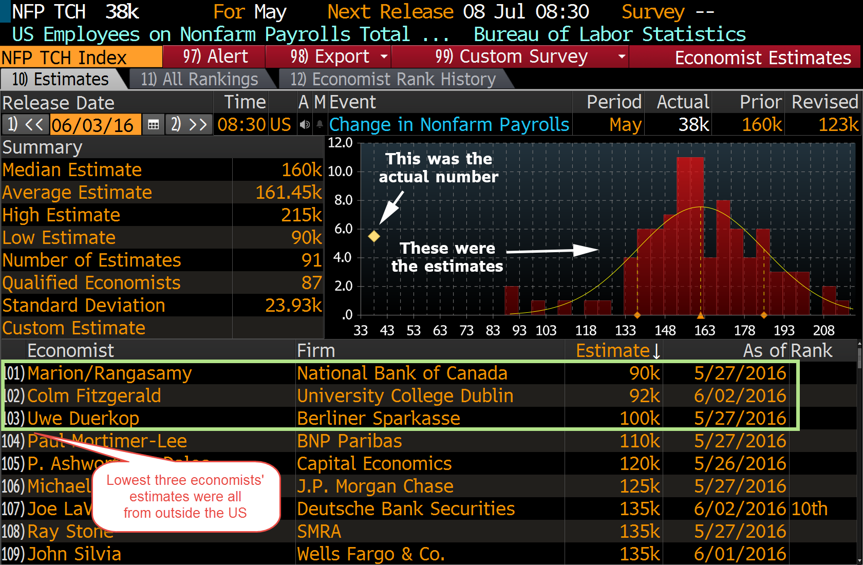Click the yellow diamond actual-value marker
863x565 pixels.
374,236
